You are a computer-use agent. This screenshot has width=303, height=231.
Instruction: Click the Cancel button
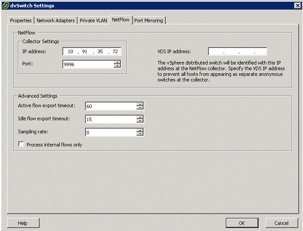[x=281, y=223]
